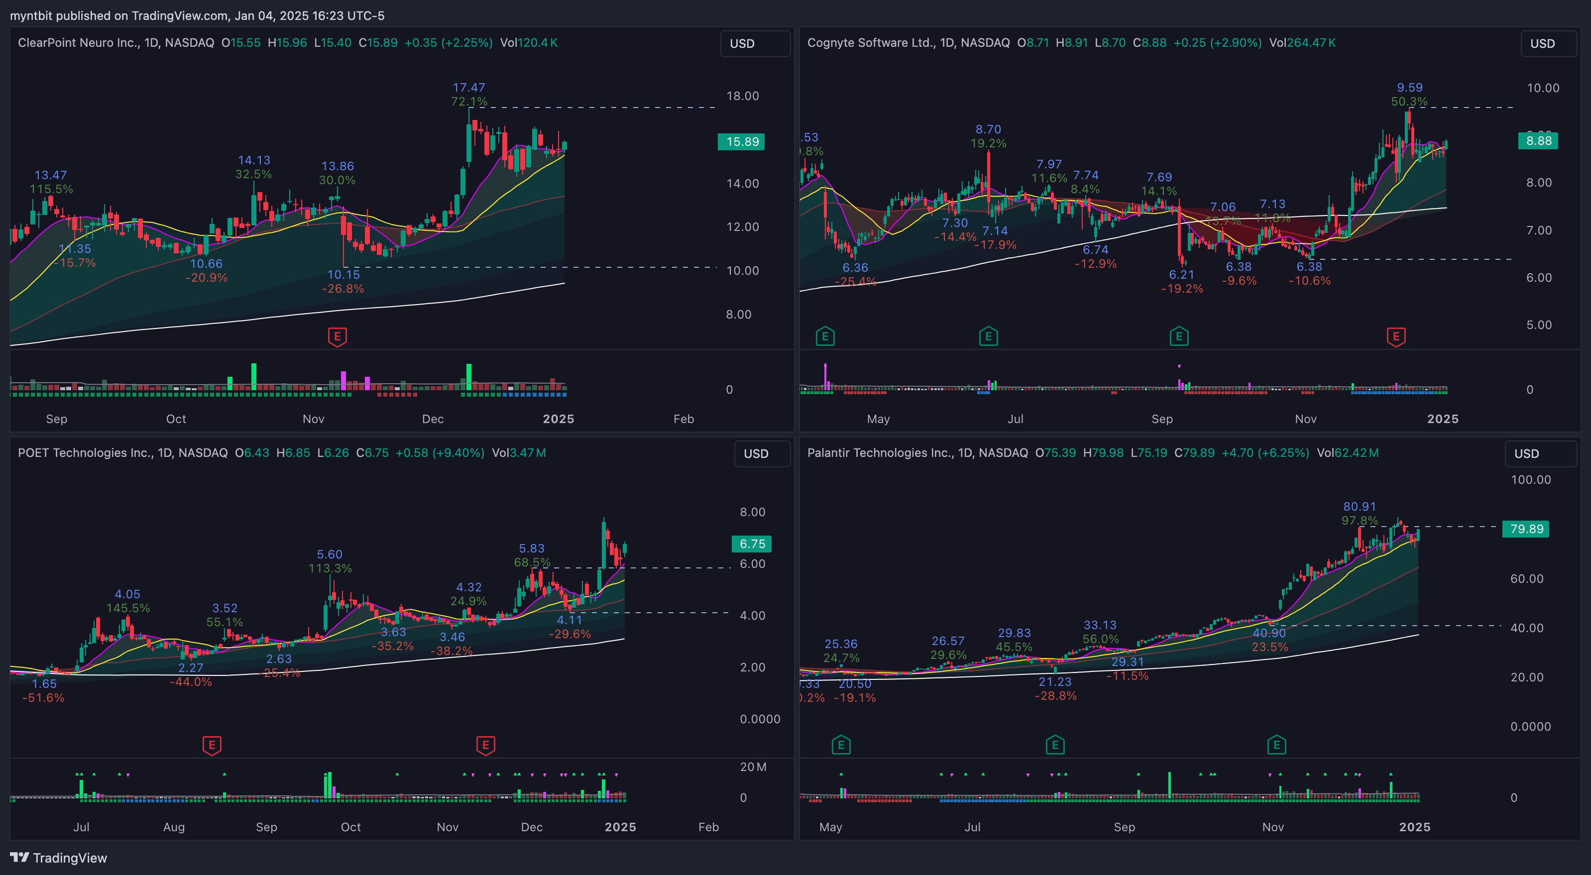The image size is (1591, 875).
Task: Click Cognyte high label 8.70
Action: click(x=988, y=130)
